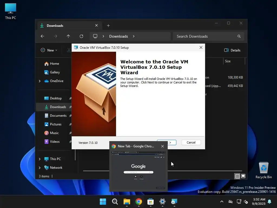The image size is (277, 208).
Task: Maximize the File Explorer window
Action: (x=229, y=23)
